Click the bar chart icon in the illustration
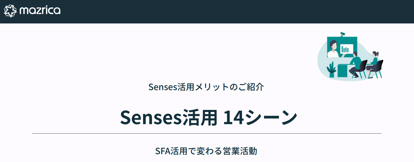This screenshot has width=414, height=162. point(347,49)
